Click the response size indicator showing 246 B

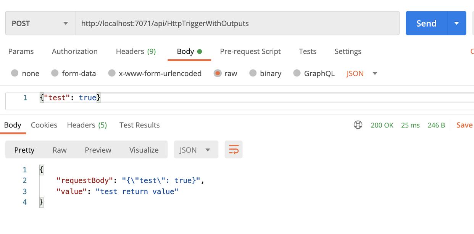[x=436, y=125]
